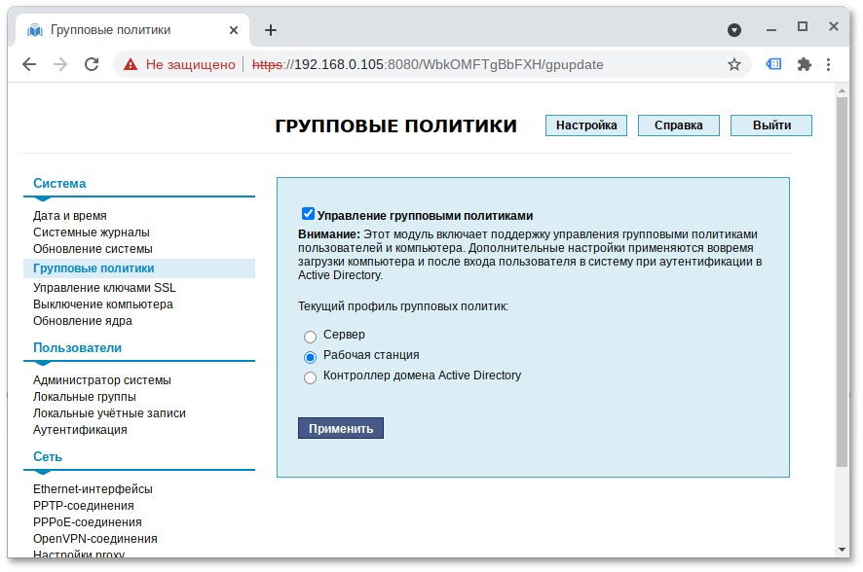Viewport: 863px width, 572px height.
Task: Click the 'Не защищено' warning icon
Action: point(130,64)
